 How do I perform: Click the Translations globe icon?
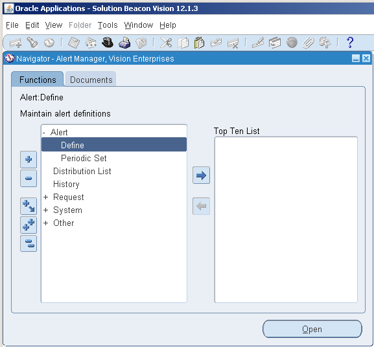292,43
